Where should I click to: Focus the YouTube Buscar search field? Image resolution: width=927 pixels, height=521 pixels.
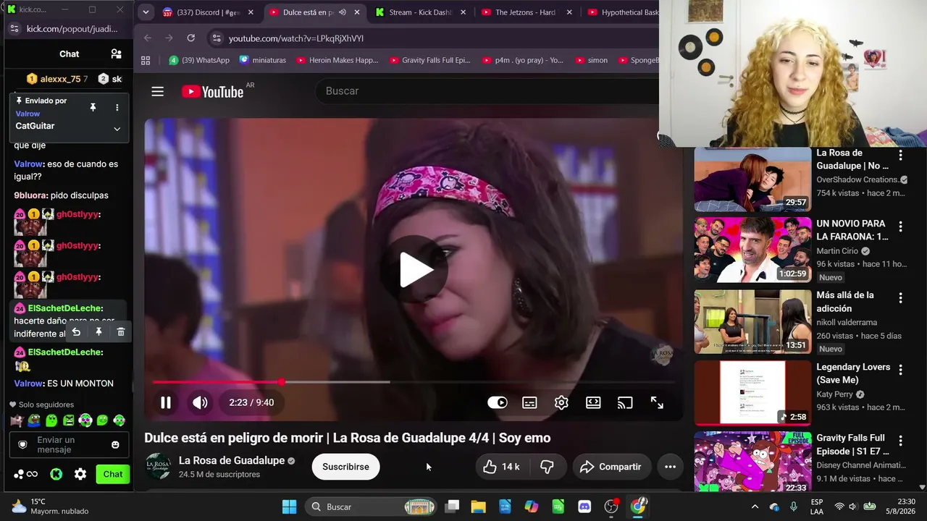(x=487, y=91)
